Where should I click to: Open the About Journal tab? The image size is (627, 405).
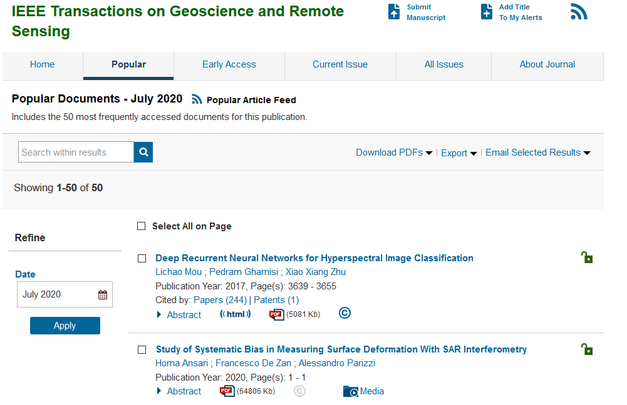point(547,64)
